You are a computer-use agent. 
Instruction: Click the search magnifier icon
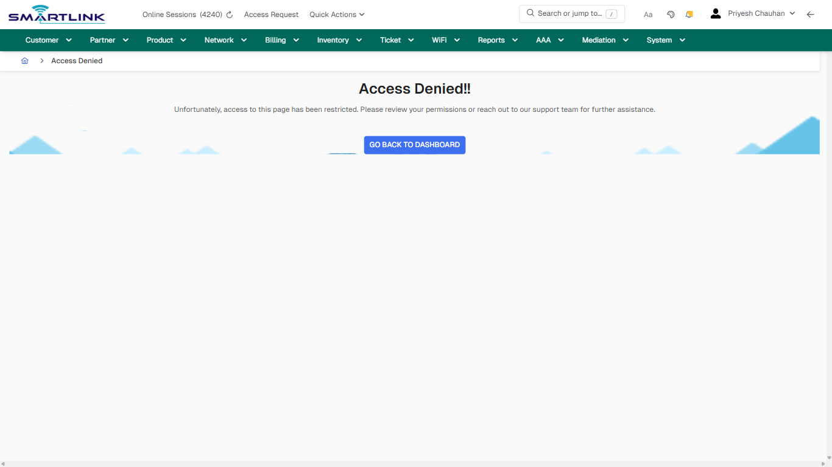[530, 13]
